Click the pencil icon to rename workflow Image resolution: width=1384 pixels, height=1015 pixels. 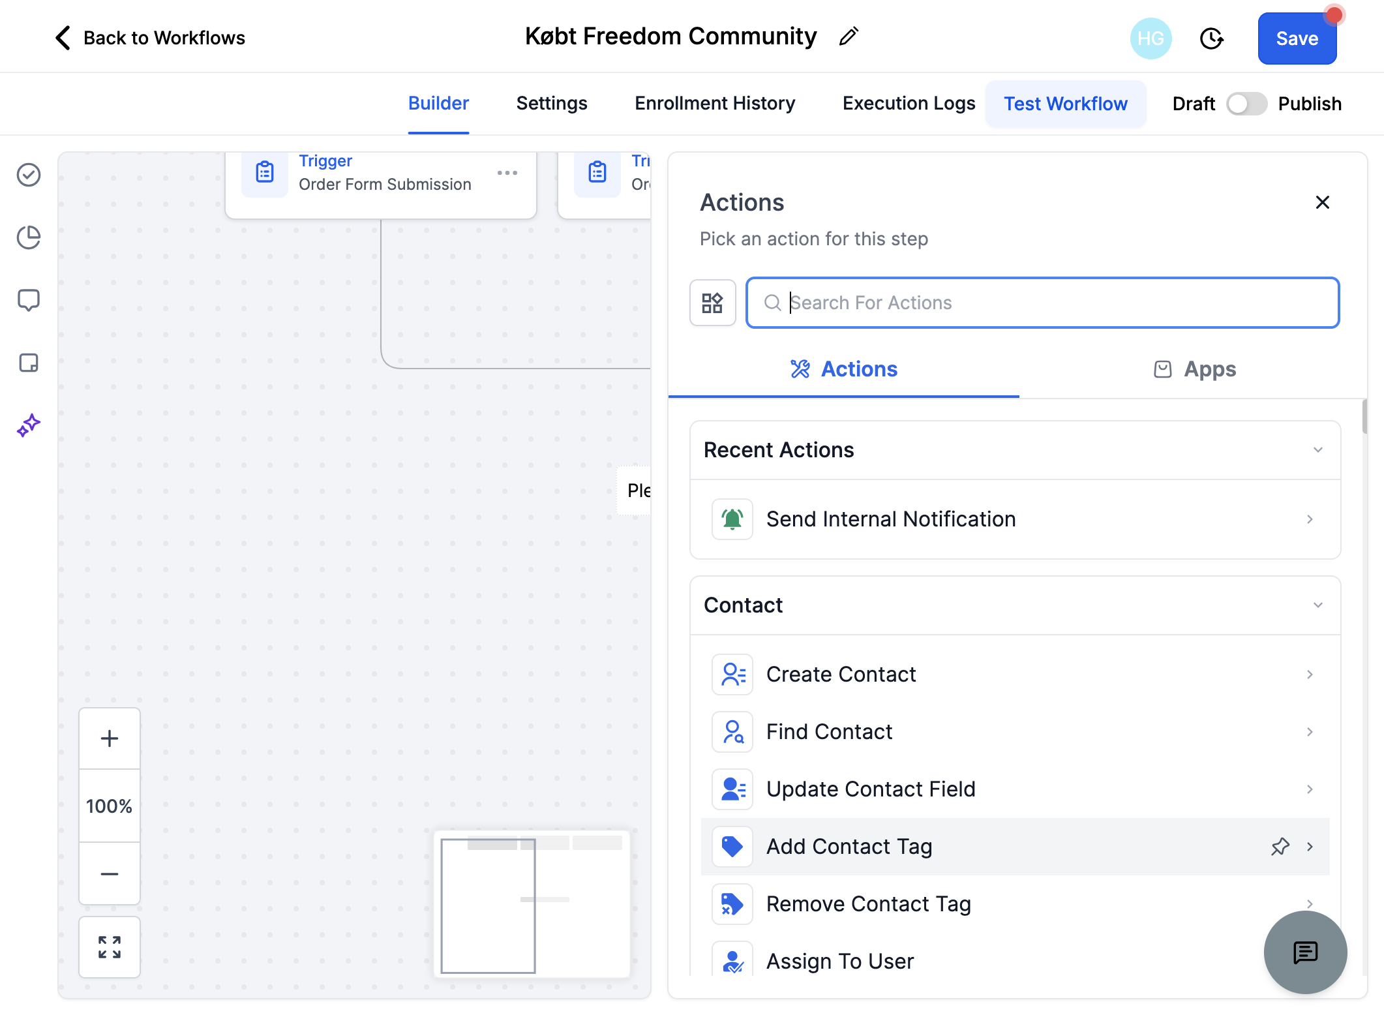point(849,37)
